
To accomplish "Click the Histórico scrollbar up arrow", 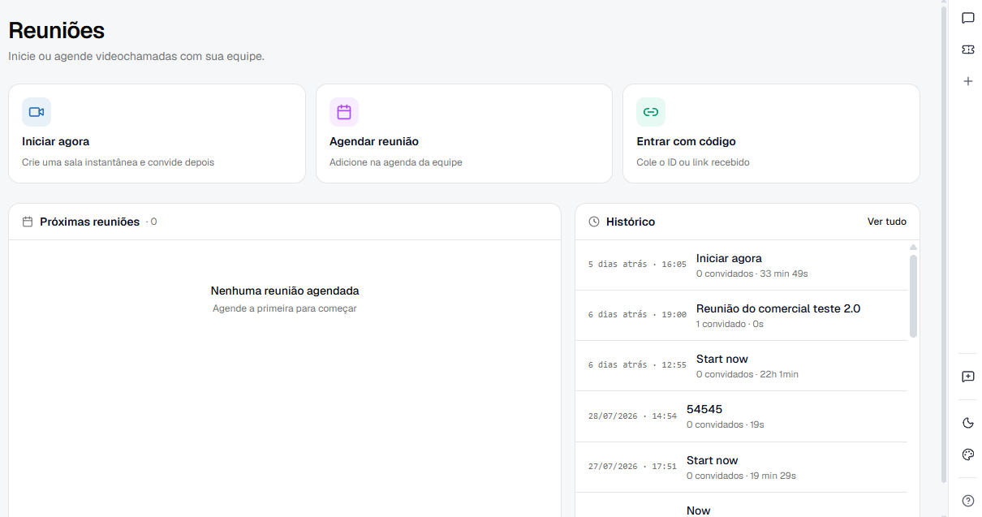I will [913, 247].
